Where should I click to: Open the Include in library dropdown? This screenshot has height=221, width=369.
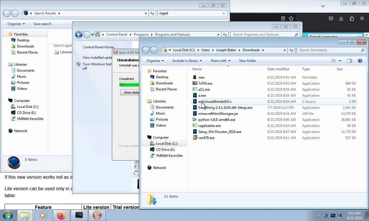point(187,61)
